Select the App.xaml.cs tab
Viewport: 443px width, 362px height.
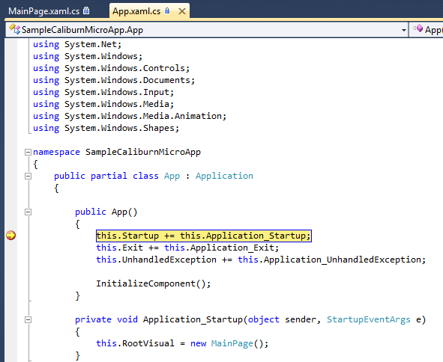pos(136,11)
